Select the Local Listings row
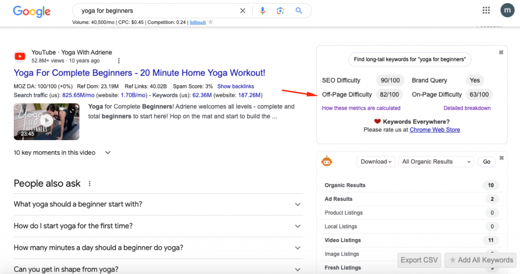 [x=411, y=227]
